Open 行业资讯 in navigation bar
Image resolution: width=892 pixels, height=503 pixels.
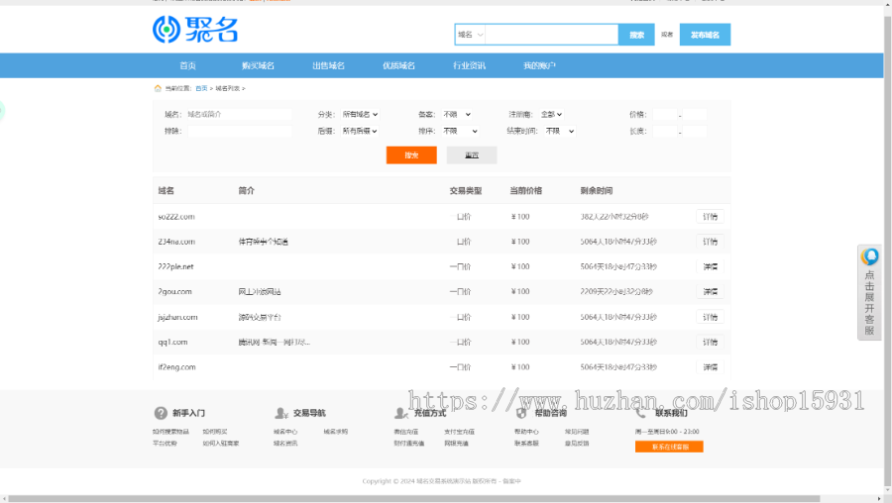pyautogui.click(x=470, y=66)
